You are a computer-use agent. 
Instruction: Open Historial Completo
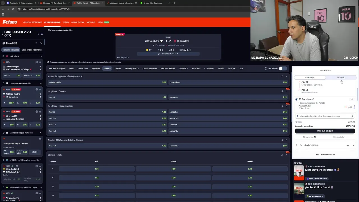(x=325, y=155)
